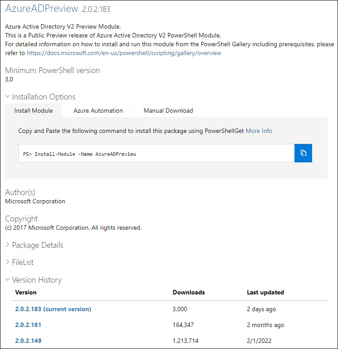This screenshot has width=338, height=349.
Task: Collapse the Installation Options section
Action: click(x=7, y=97)
